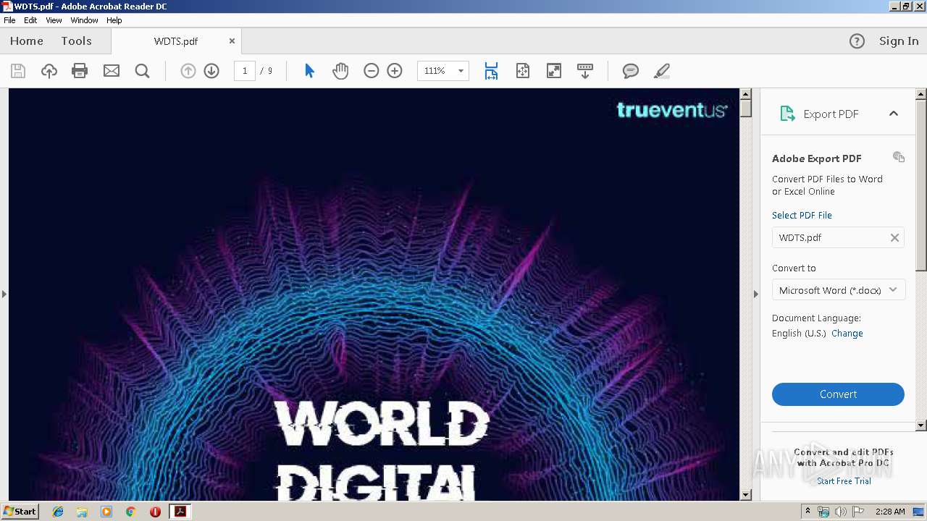Open Help question mark icon
The height and width of the screenshot is (521, 927).
click(x=857, y=41)
